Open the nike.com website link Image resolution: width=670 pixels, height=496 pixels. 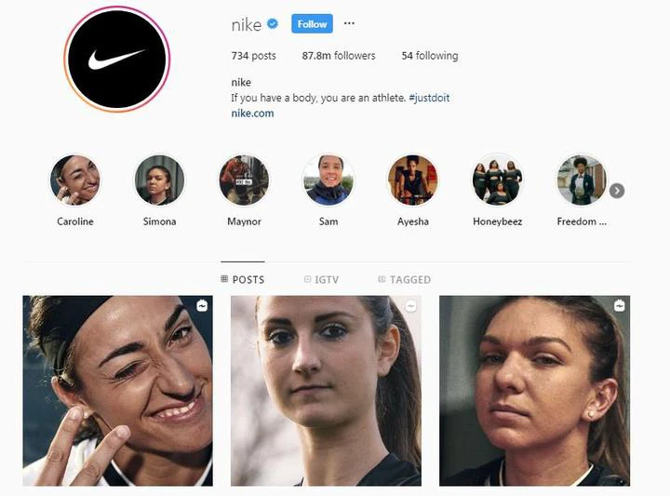[x=252, y=114]
